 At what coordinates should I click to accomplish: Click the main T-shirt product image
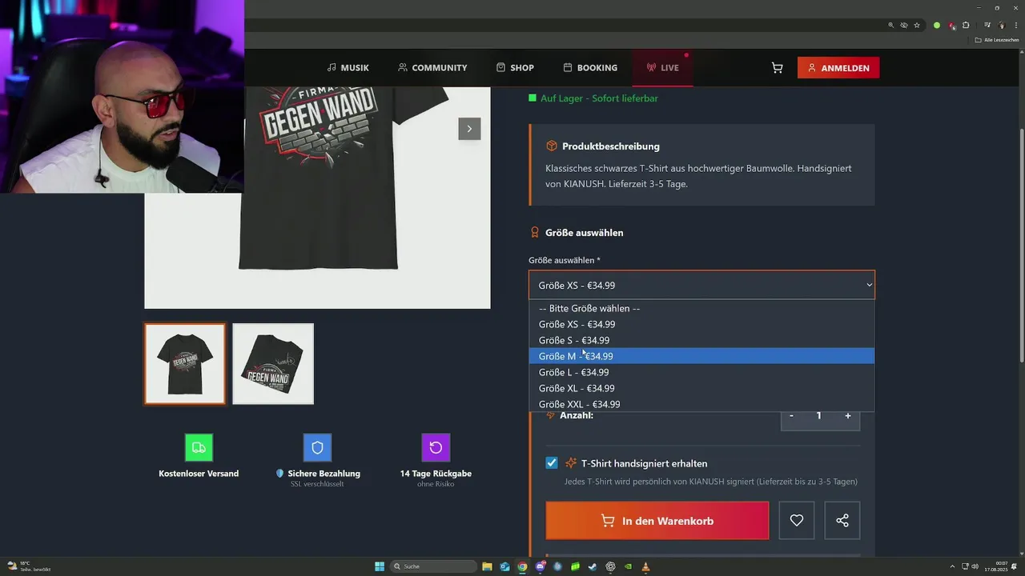click(317, 198)
